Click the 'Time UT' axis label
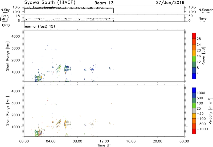 (x=104, y=145)
